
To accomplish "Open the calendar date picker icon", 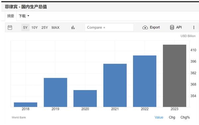I will [x=10, y=27].
